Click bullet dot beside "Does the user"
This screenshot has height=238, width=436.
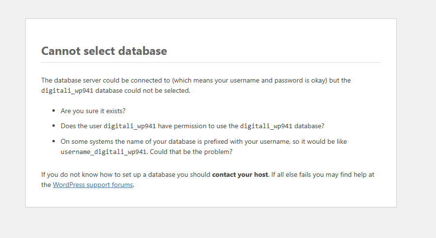(53, 126)
